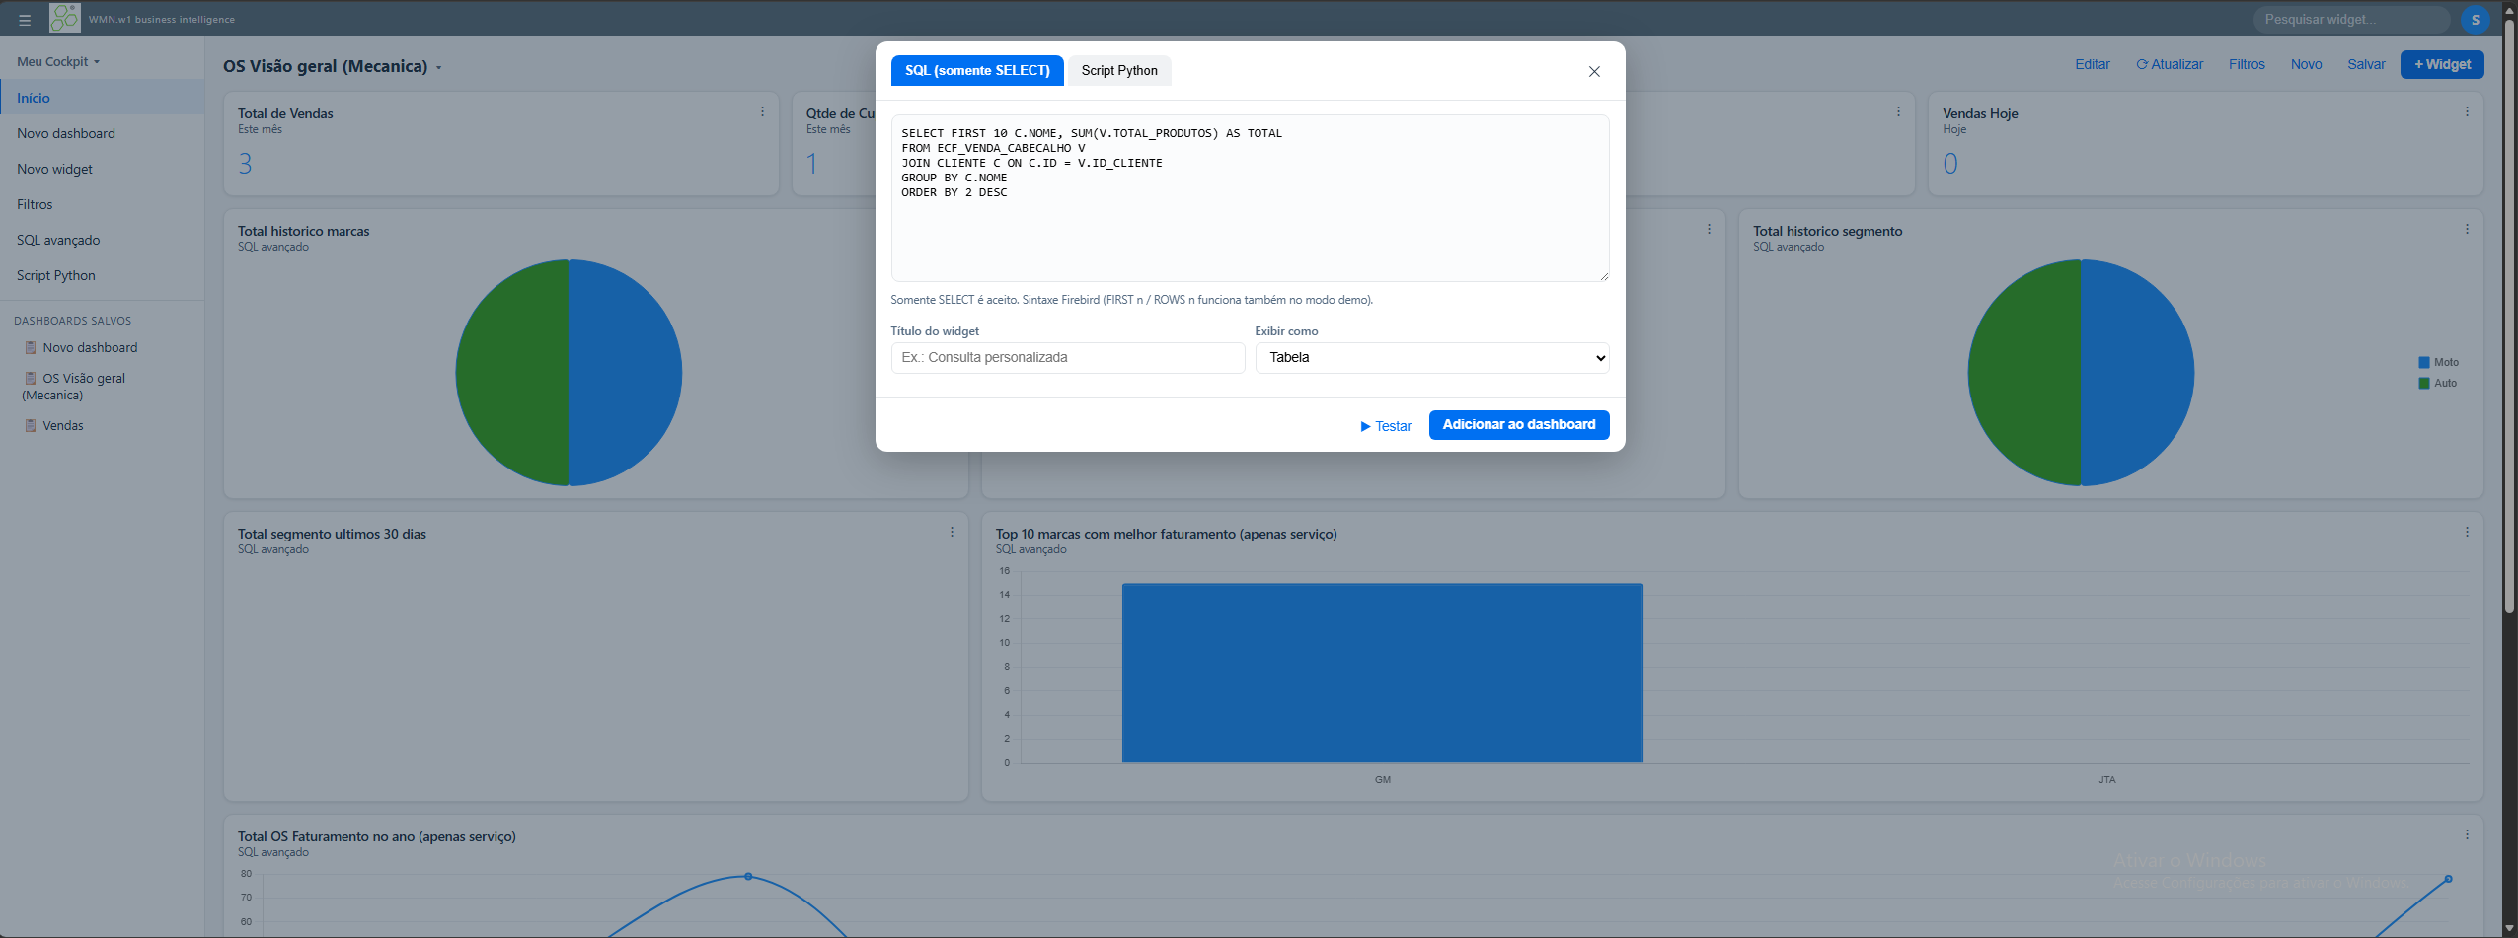Viewport: 2518px width, 938px height.
Task: Click OS Visão geral dashboard icon
Action: pyautogui.click(x=31, y=378)
